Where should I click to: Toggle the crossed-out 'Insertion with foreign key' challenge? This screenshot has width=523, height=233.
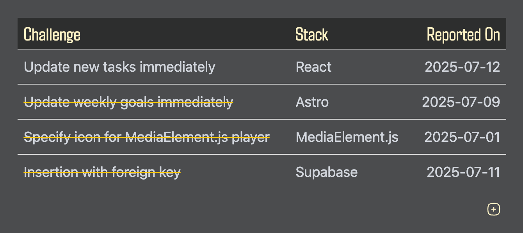102,172
